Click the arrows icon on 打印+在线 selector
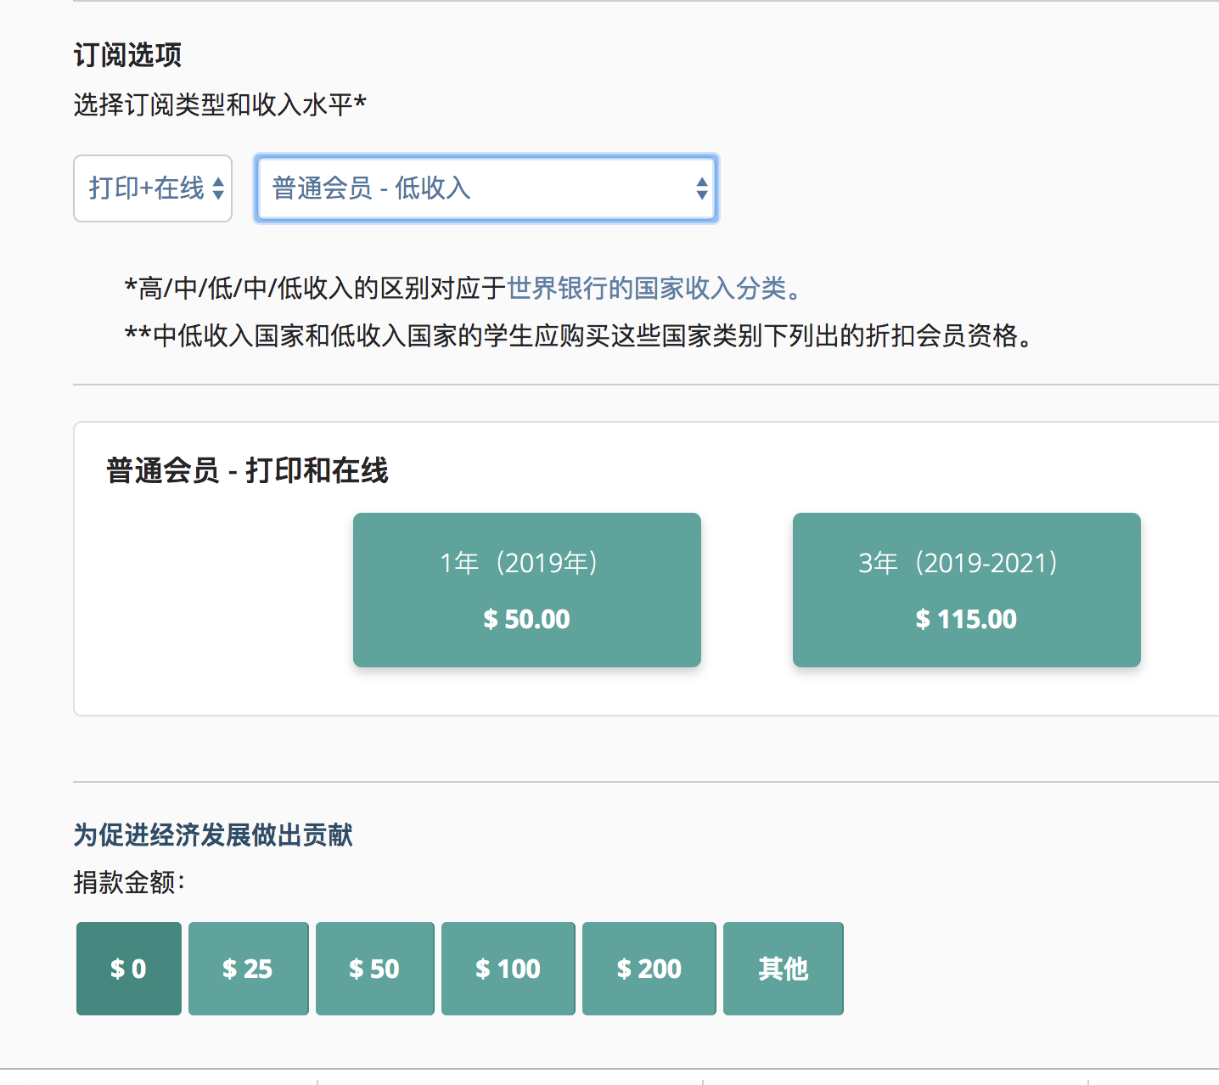 tap(218, 188)
